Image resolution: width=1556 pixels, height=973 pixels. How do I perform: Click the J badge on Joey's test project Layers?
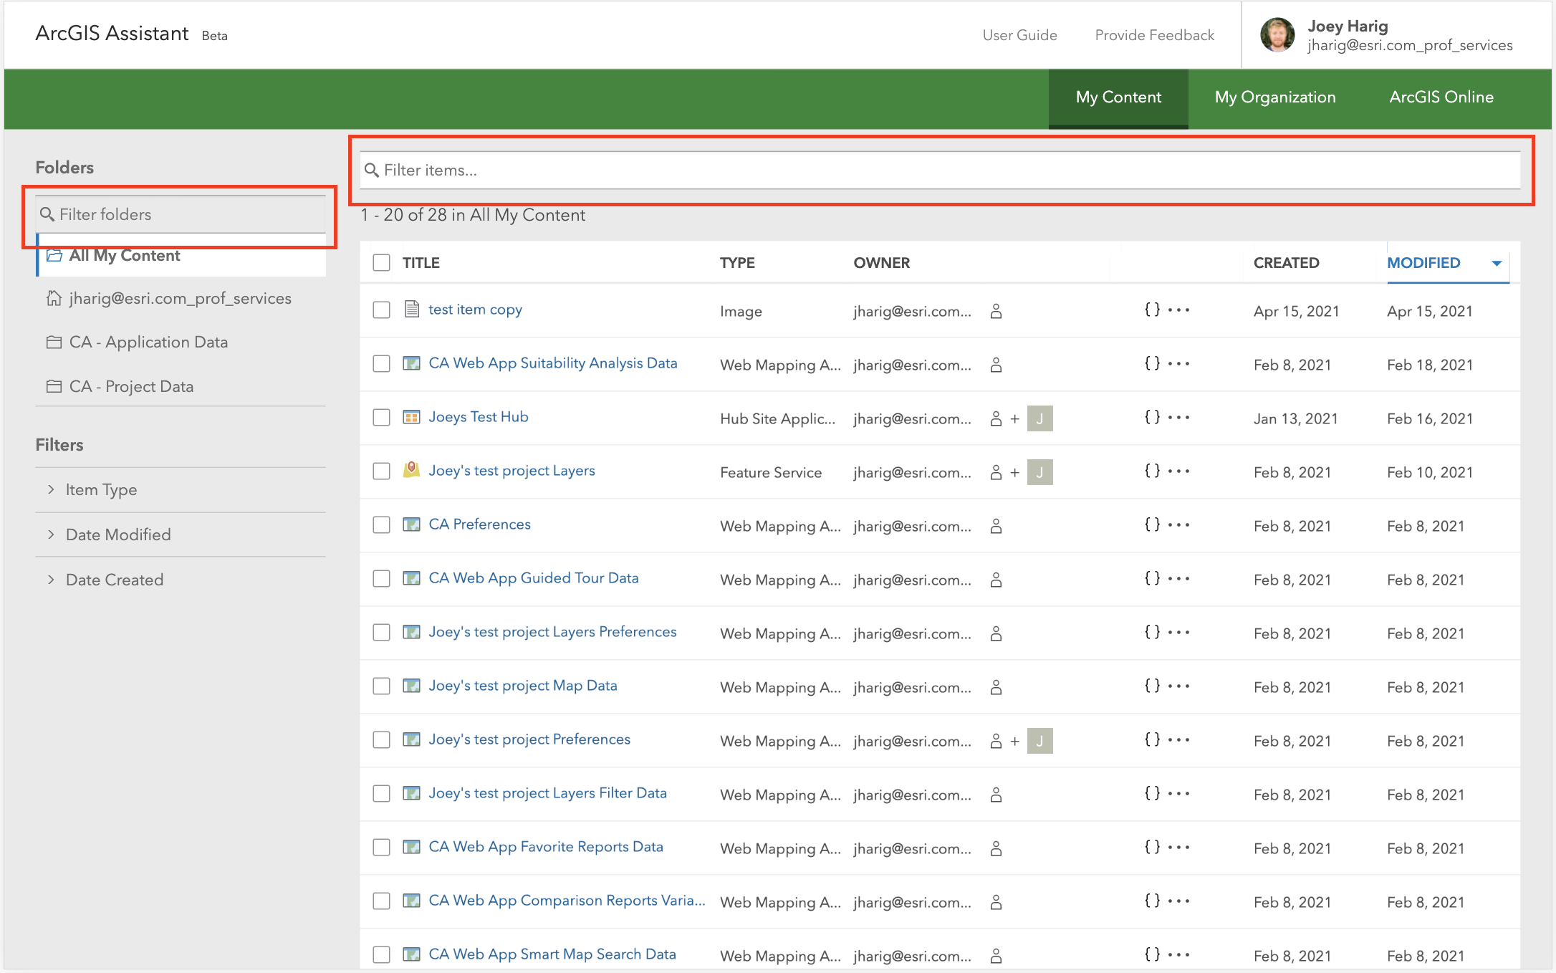point(1039,472)
